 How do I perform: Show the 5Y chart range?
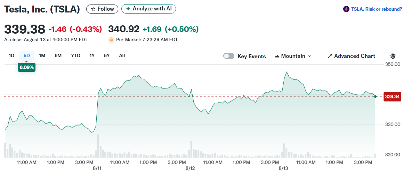coord(107,55)
